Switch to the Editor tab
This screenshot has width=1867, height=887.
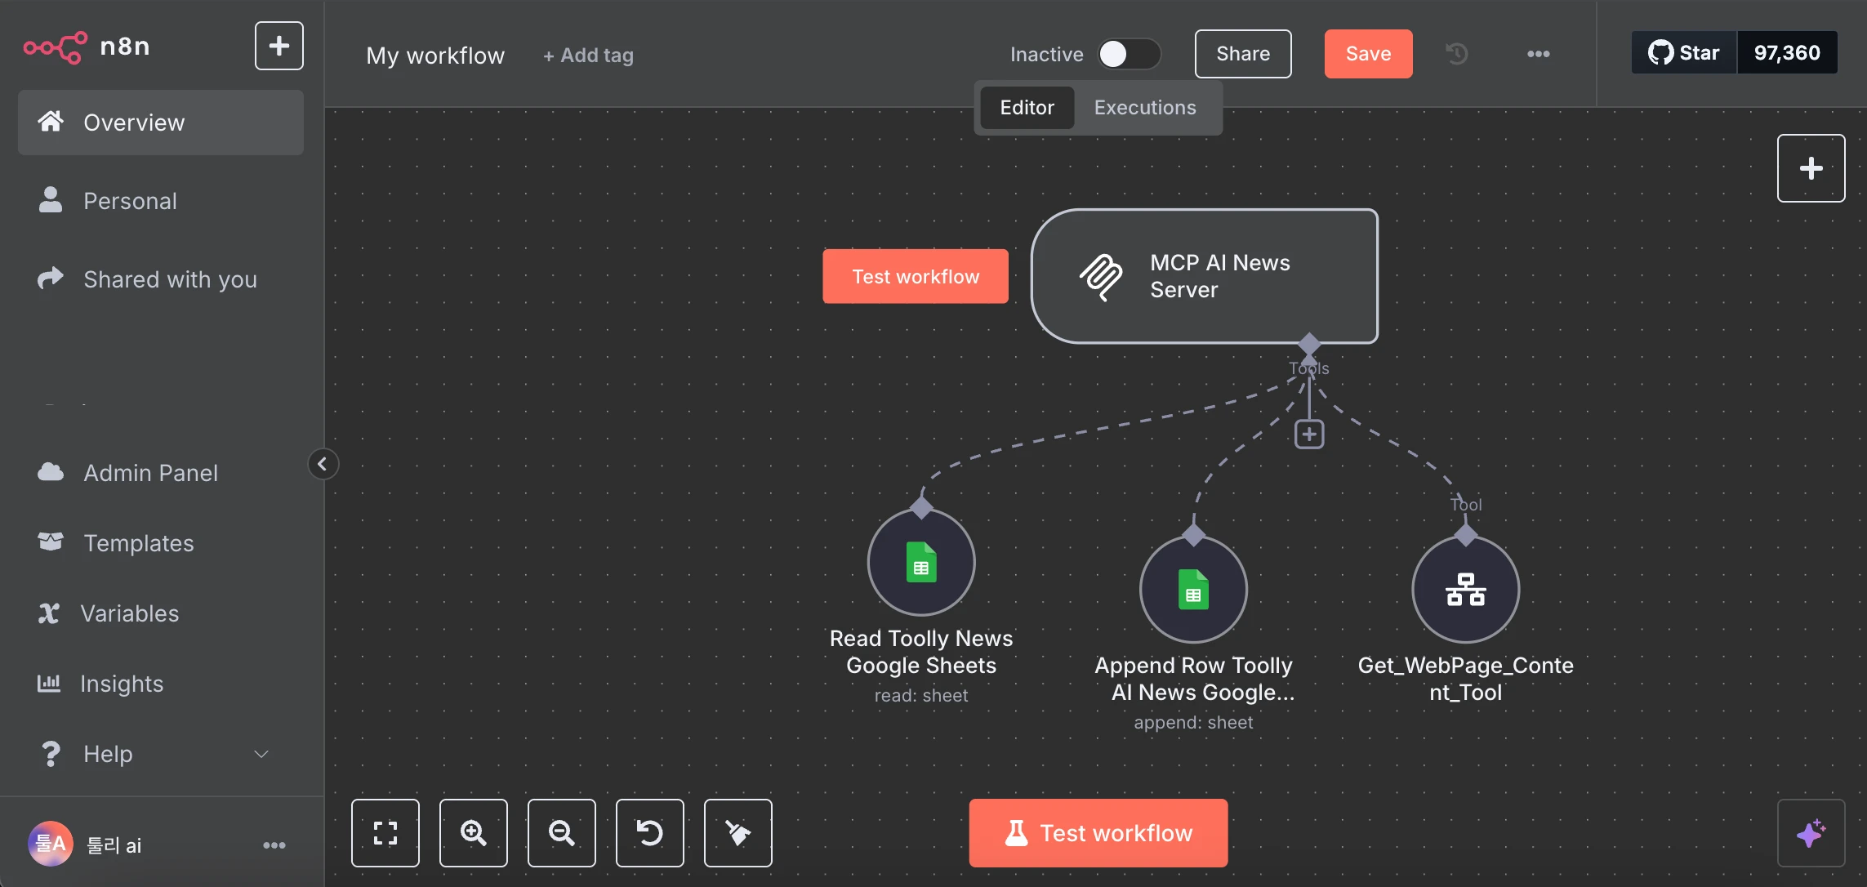point(1027,108)
